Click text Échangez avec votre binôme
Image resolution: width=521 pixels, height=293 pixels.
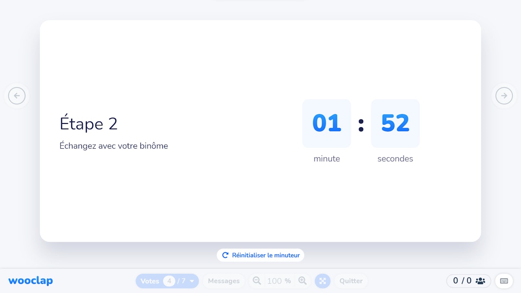tap(114, 146)
